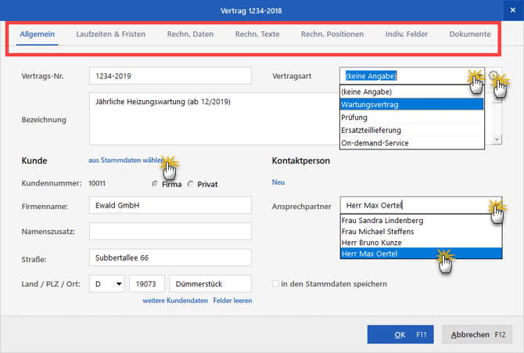Click the gear icon beside Vertragsart
The width and height of the screenshot is (524, 353).
493,76
